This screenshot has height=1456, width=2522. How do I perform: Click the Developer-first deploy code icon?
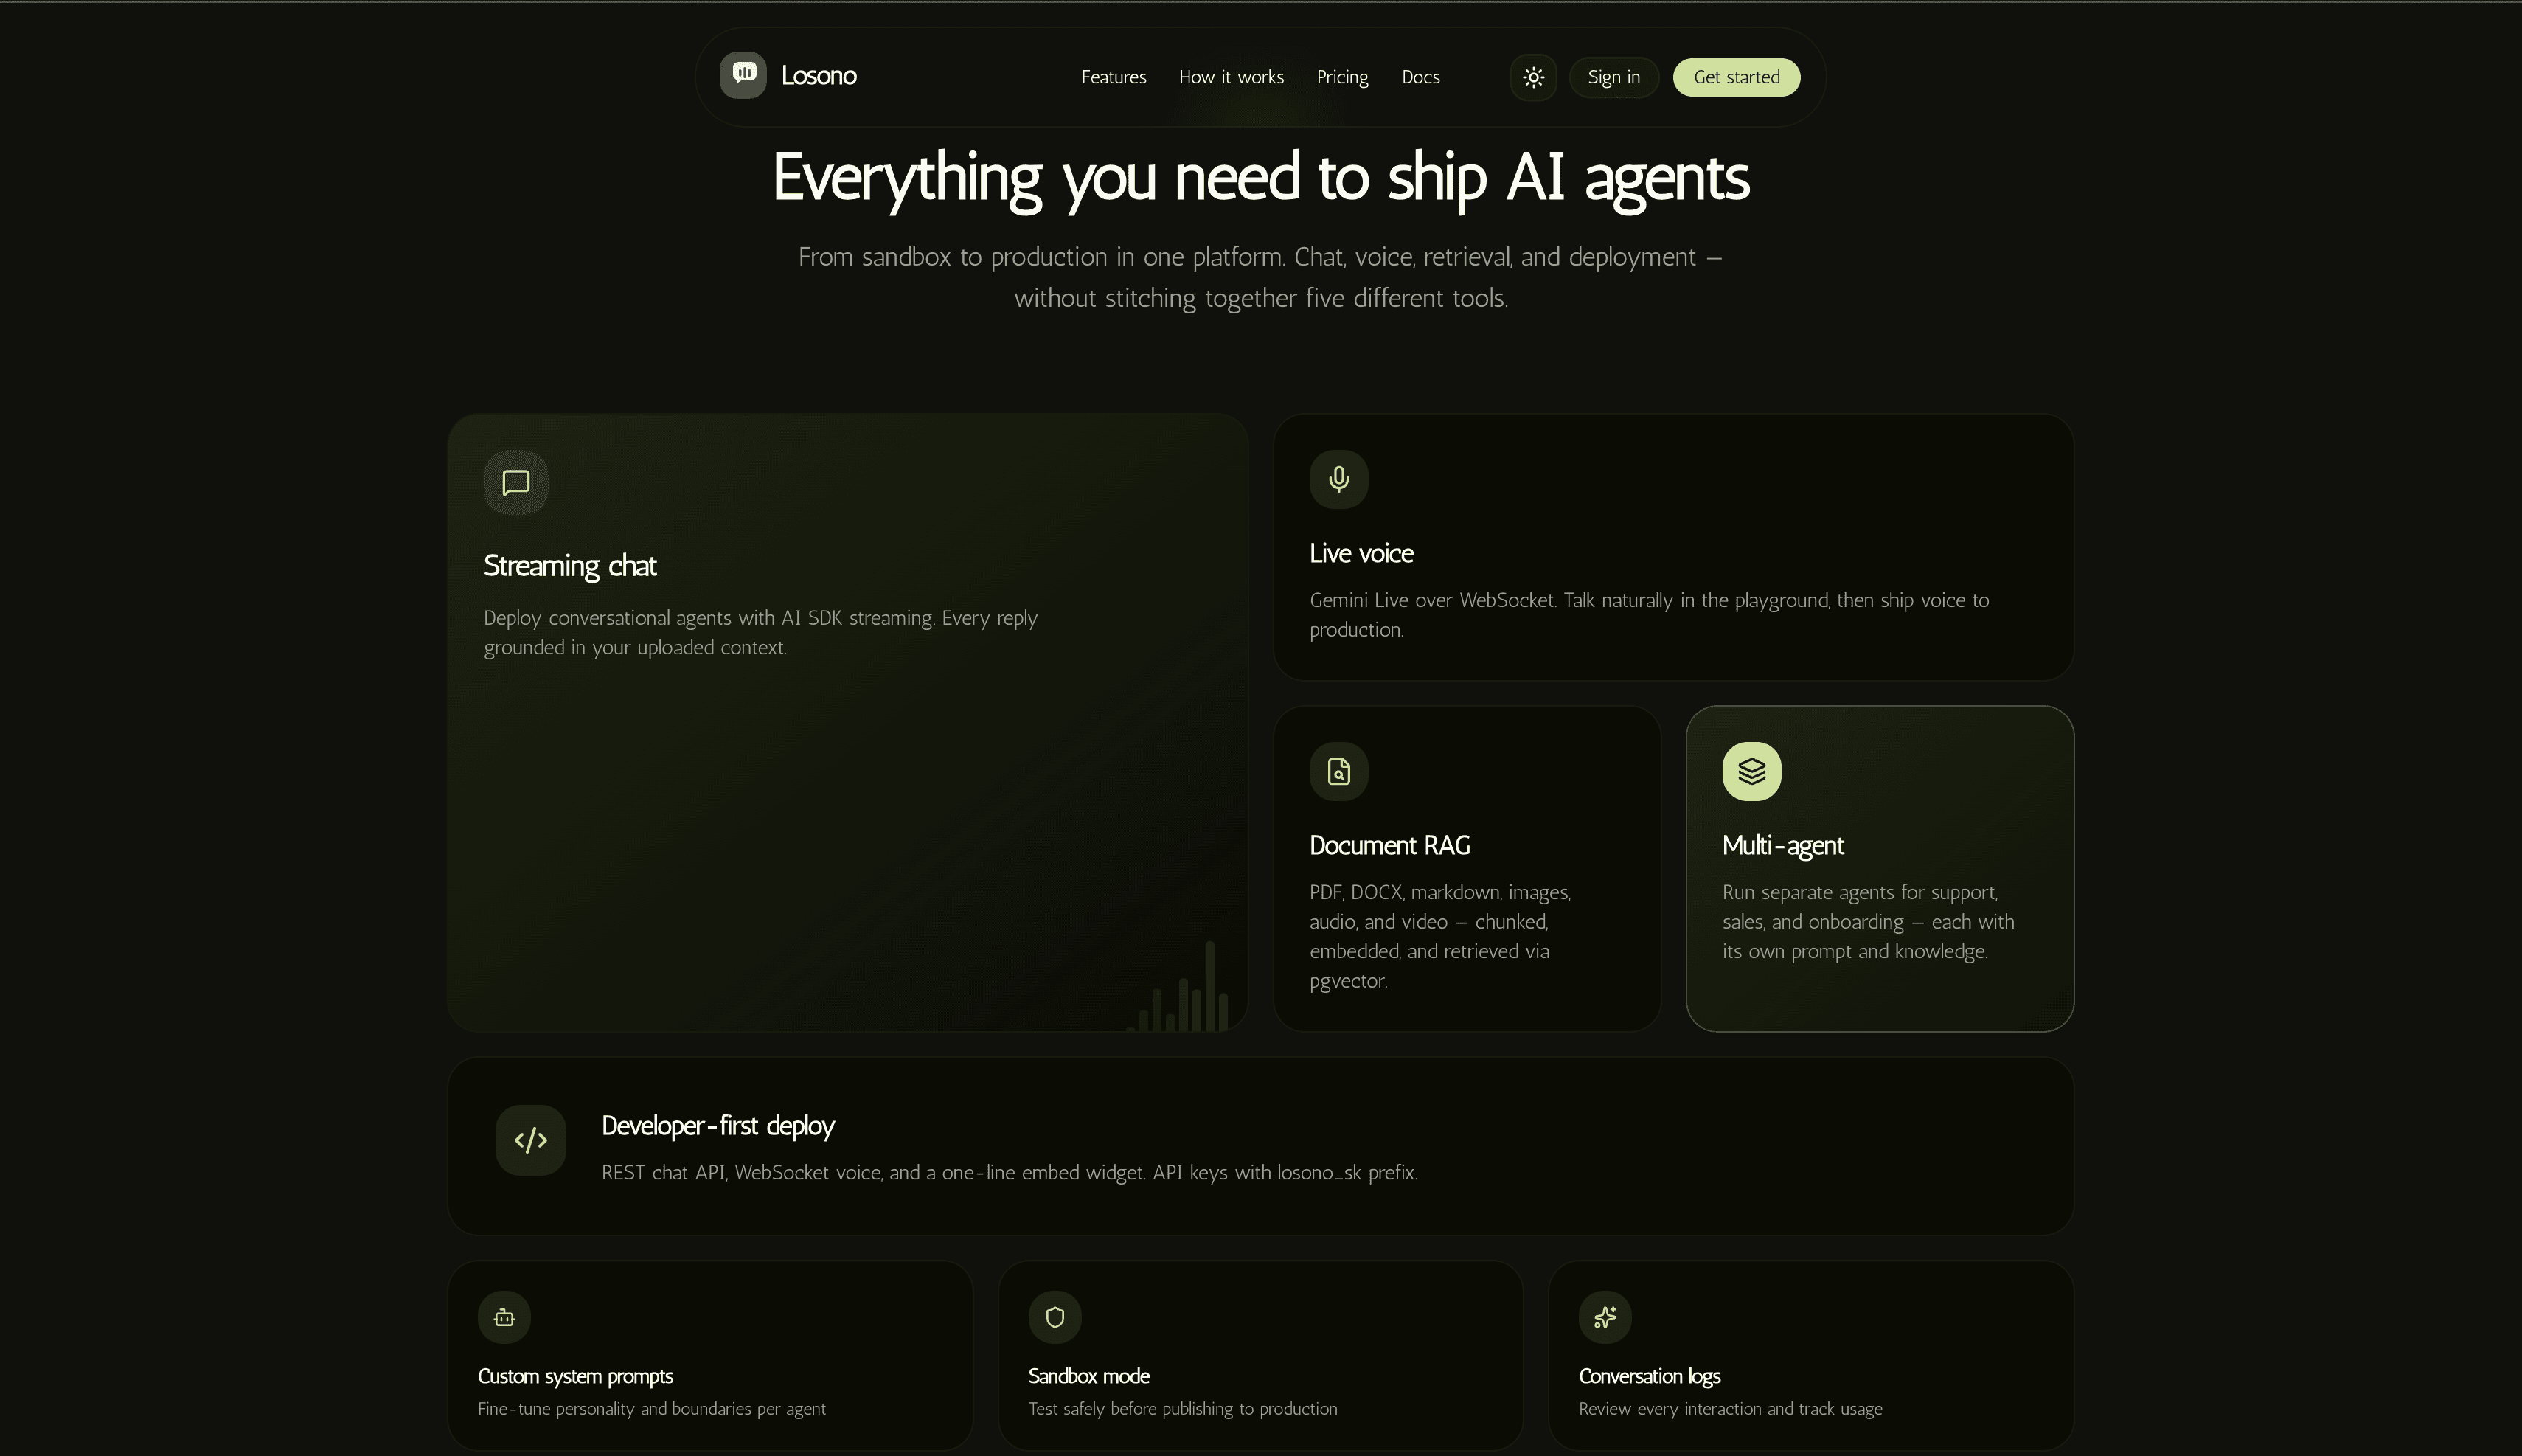[531, 1140]
